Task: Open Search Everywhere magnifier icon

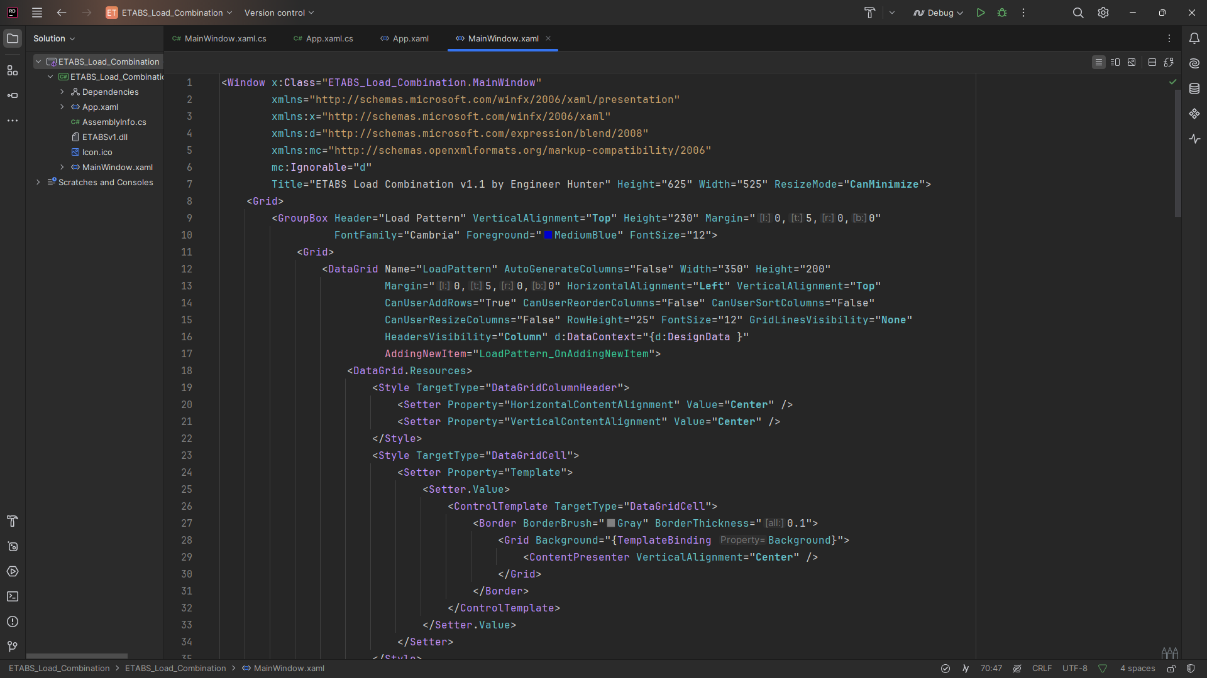Action: (x=1077, y=13)
